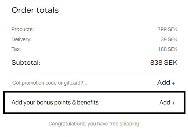Expand the bonus points & benefits section
This screenshot has width=188, height=137.
[x=94, y=103]
